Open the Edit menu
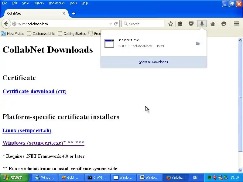This screenshot has height=182, width=243. (15, 3)
